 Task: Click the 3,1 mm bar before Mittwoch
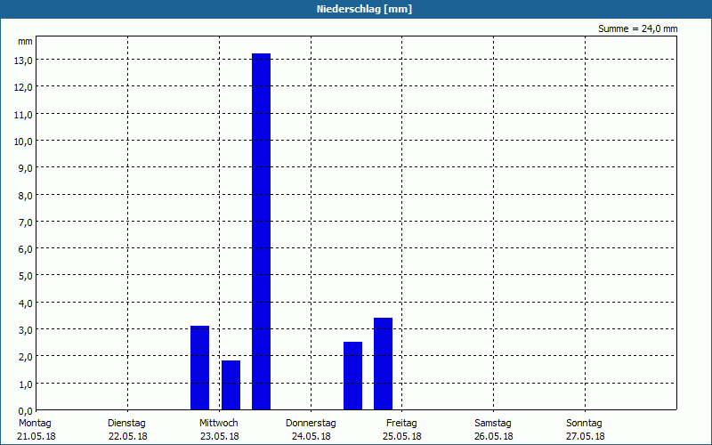[x=199, y=368]
